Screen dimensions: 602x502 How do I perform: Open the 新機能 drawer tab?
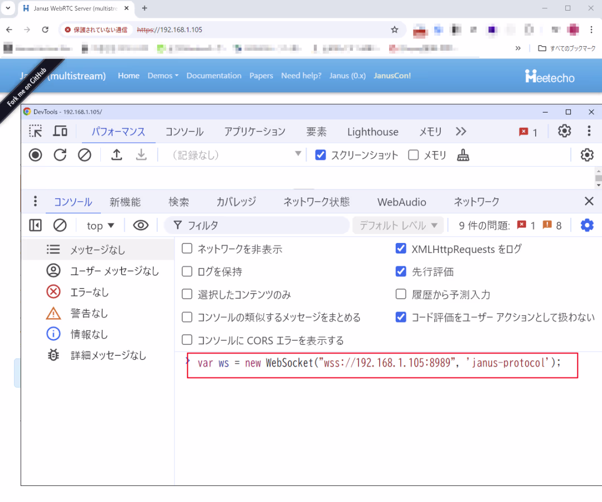[125, 202]
